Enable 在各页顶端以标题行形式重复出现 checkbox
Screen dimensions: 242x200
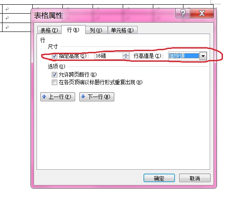coord(54,82)
